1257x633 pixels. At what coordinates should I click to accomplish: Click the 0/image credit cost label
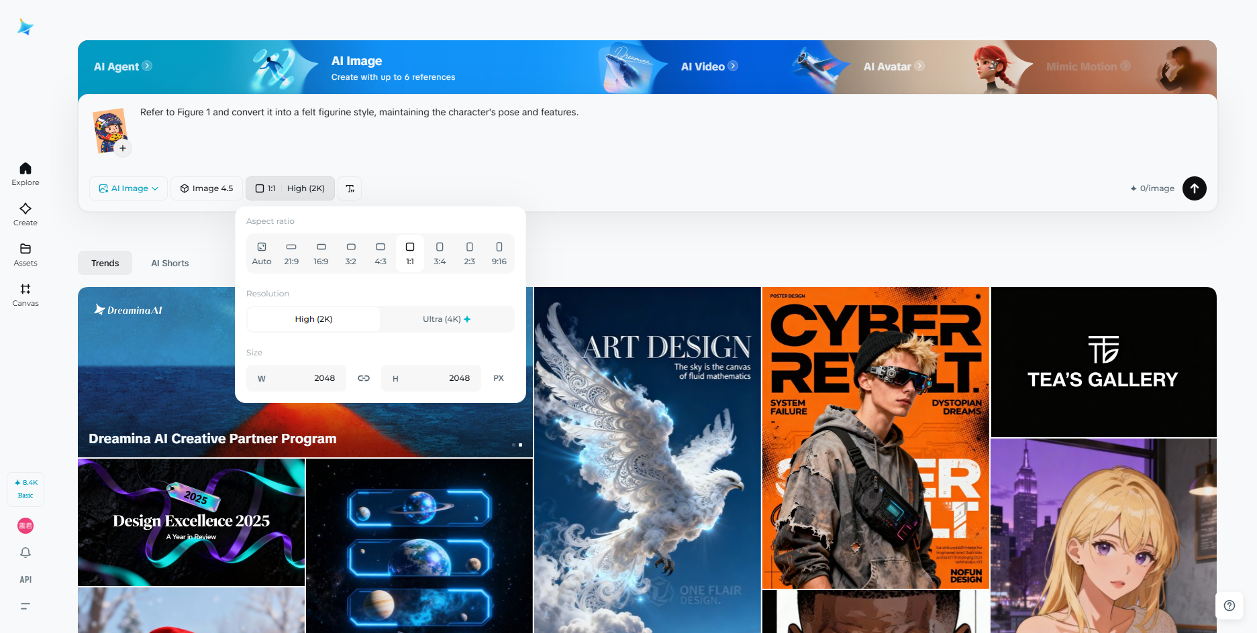click(x=1152, y=188)
